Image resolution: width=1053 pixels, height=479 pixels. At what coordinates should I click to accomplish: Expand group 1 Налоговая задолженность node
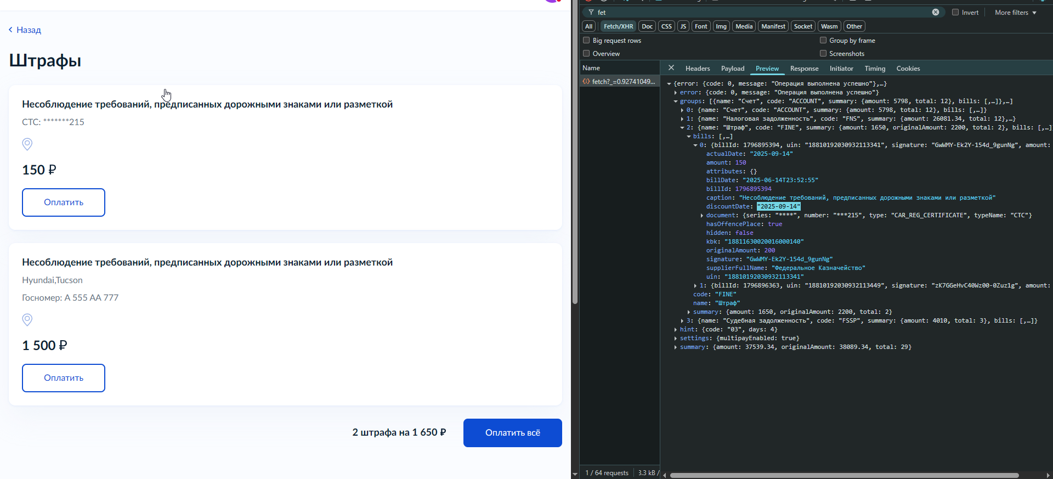click(x=682, y=119)
